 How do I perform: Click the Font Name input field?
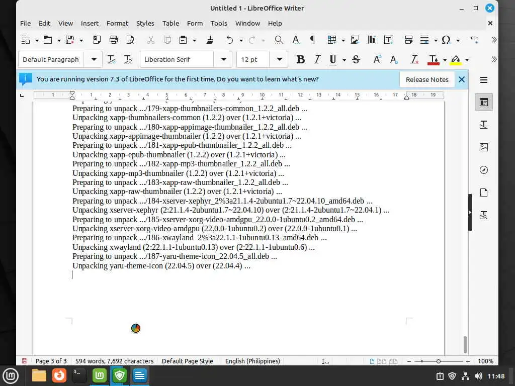coord(178,59)
